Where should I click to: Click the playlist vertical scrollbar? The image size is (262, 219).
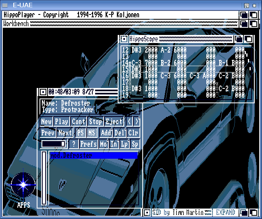tap(44, 178)
